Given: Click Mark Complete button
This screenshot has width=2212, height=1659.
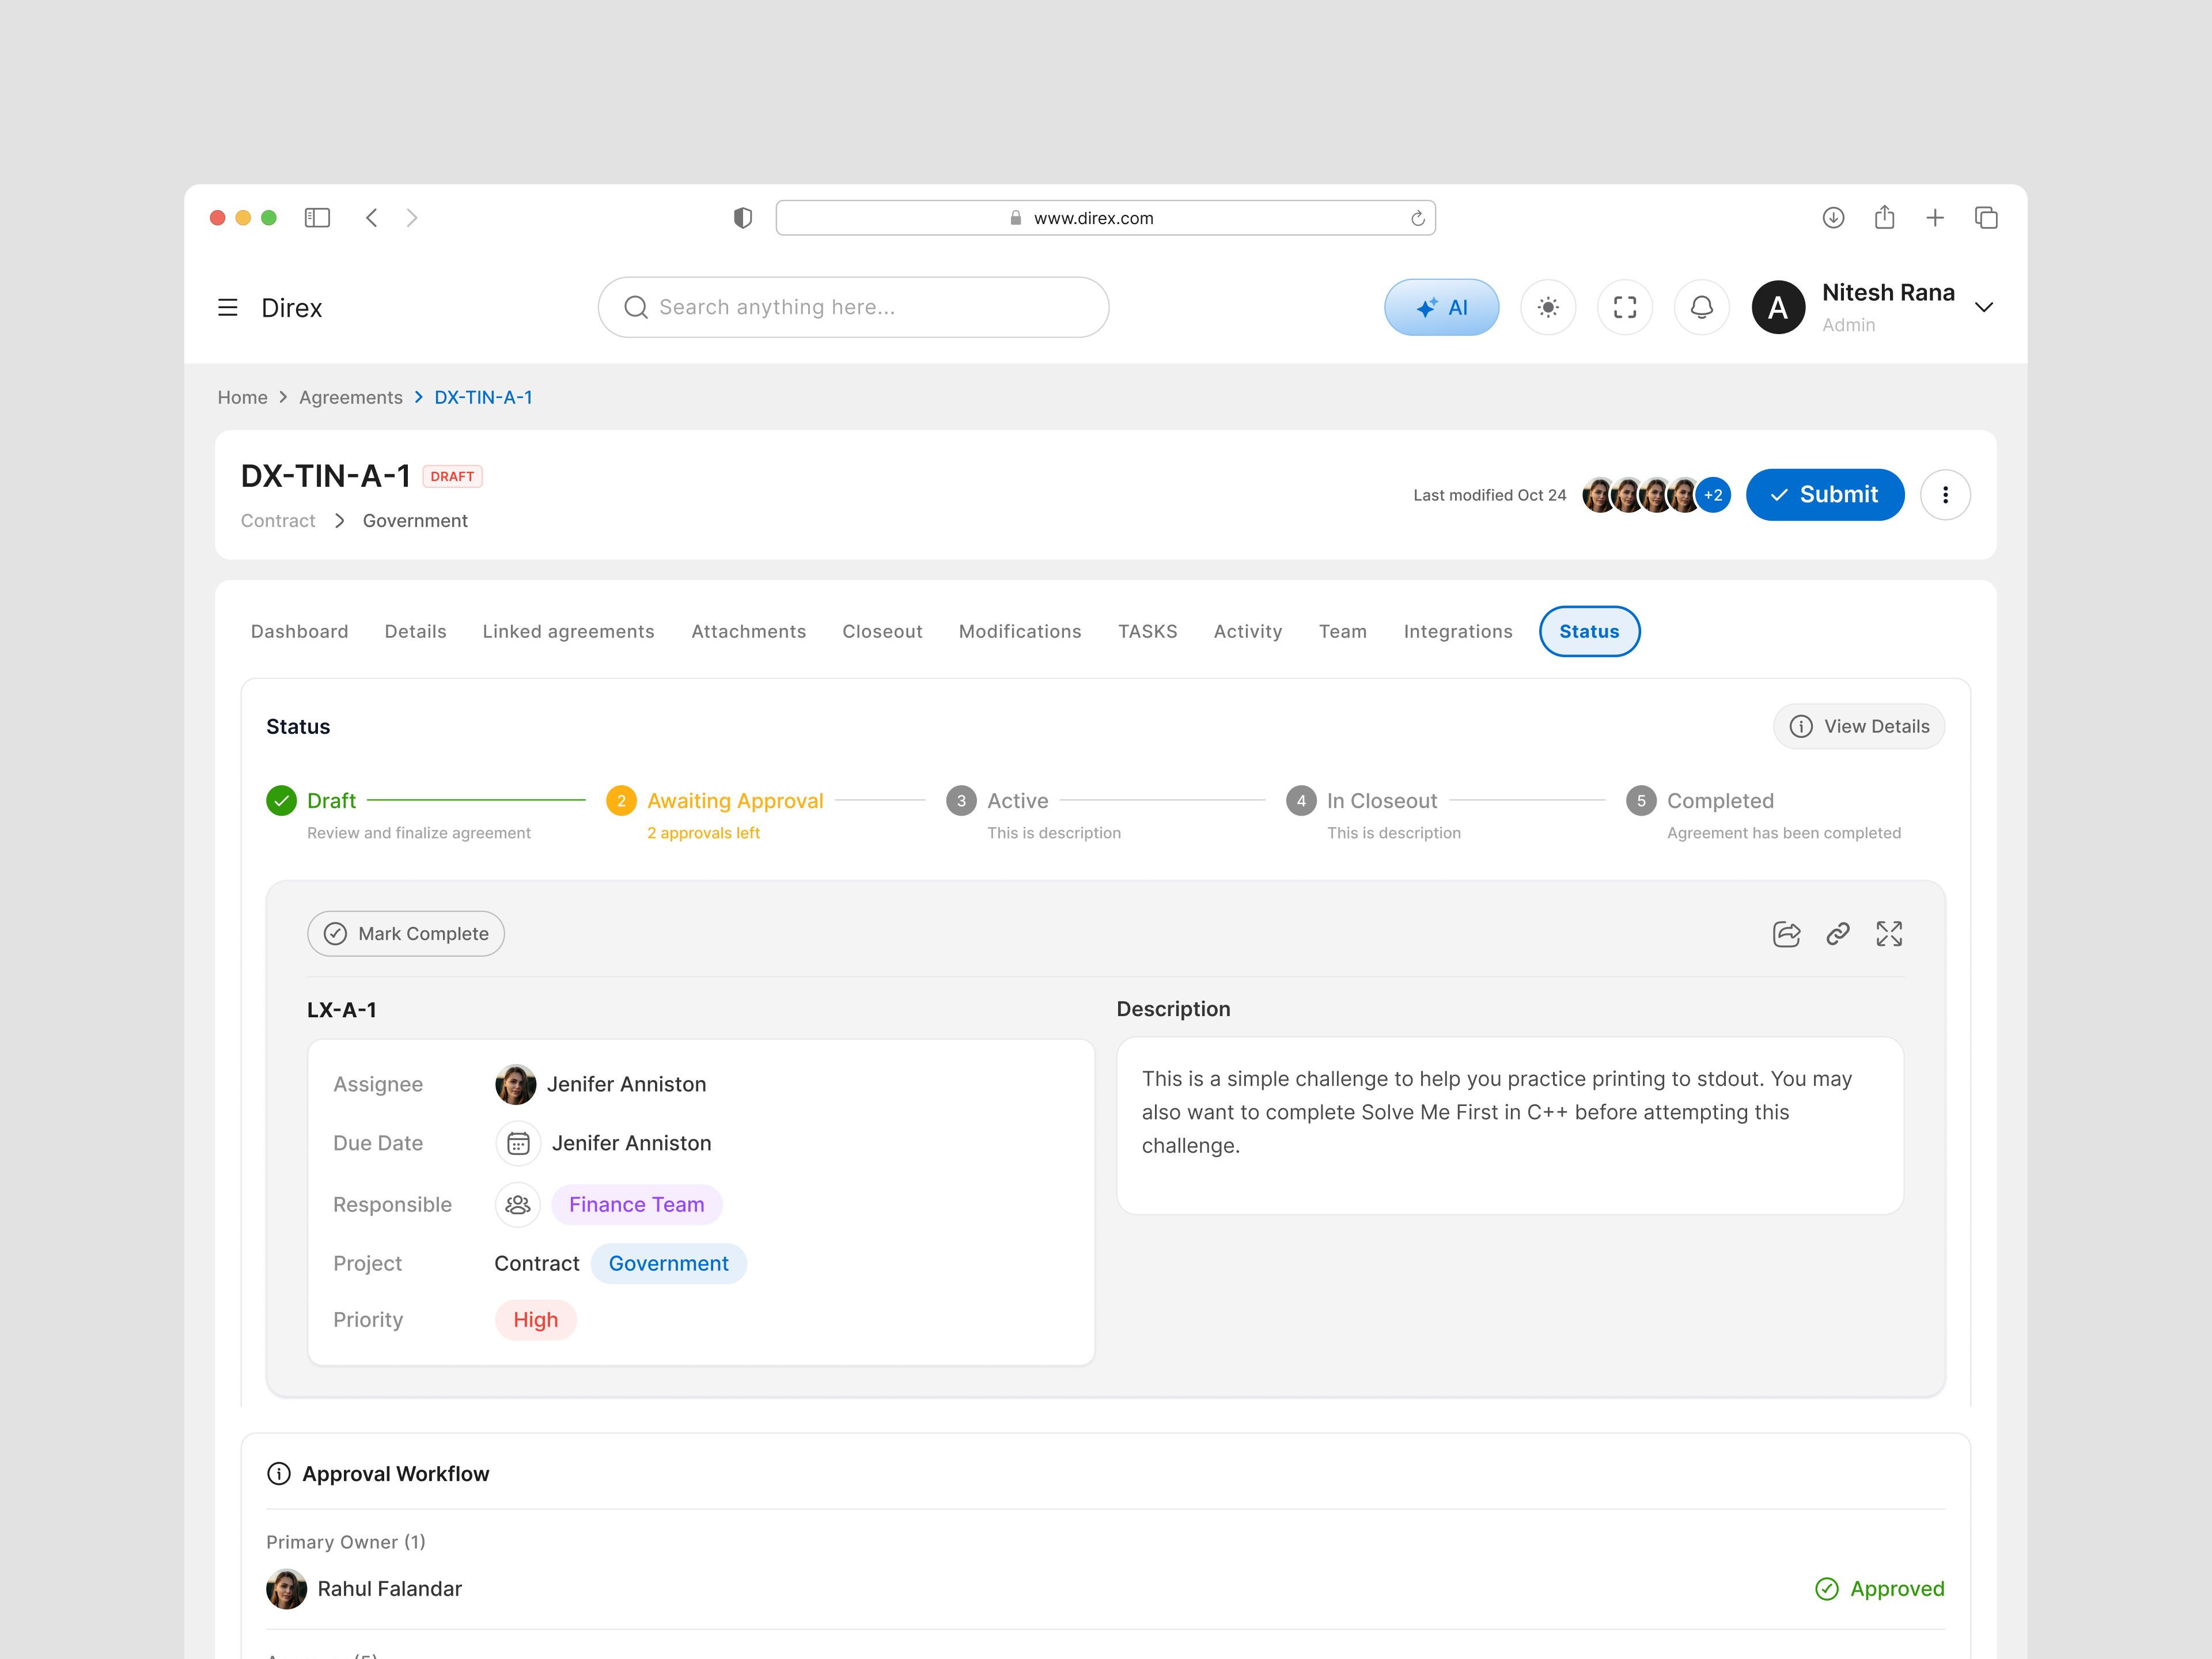Looking at the screenshot, I should click(406, 934).
